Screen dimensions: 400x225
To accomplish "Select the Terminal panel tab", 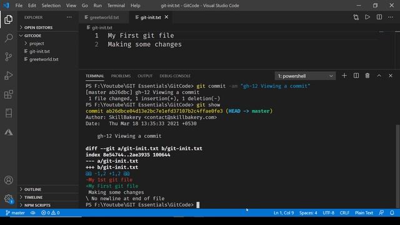I will pyautogui.click(x=94, y=76).
